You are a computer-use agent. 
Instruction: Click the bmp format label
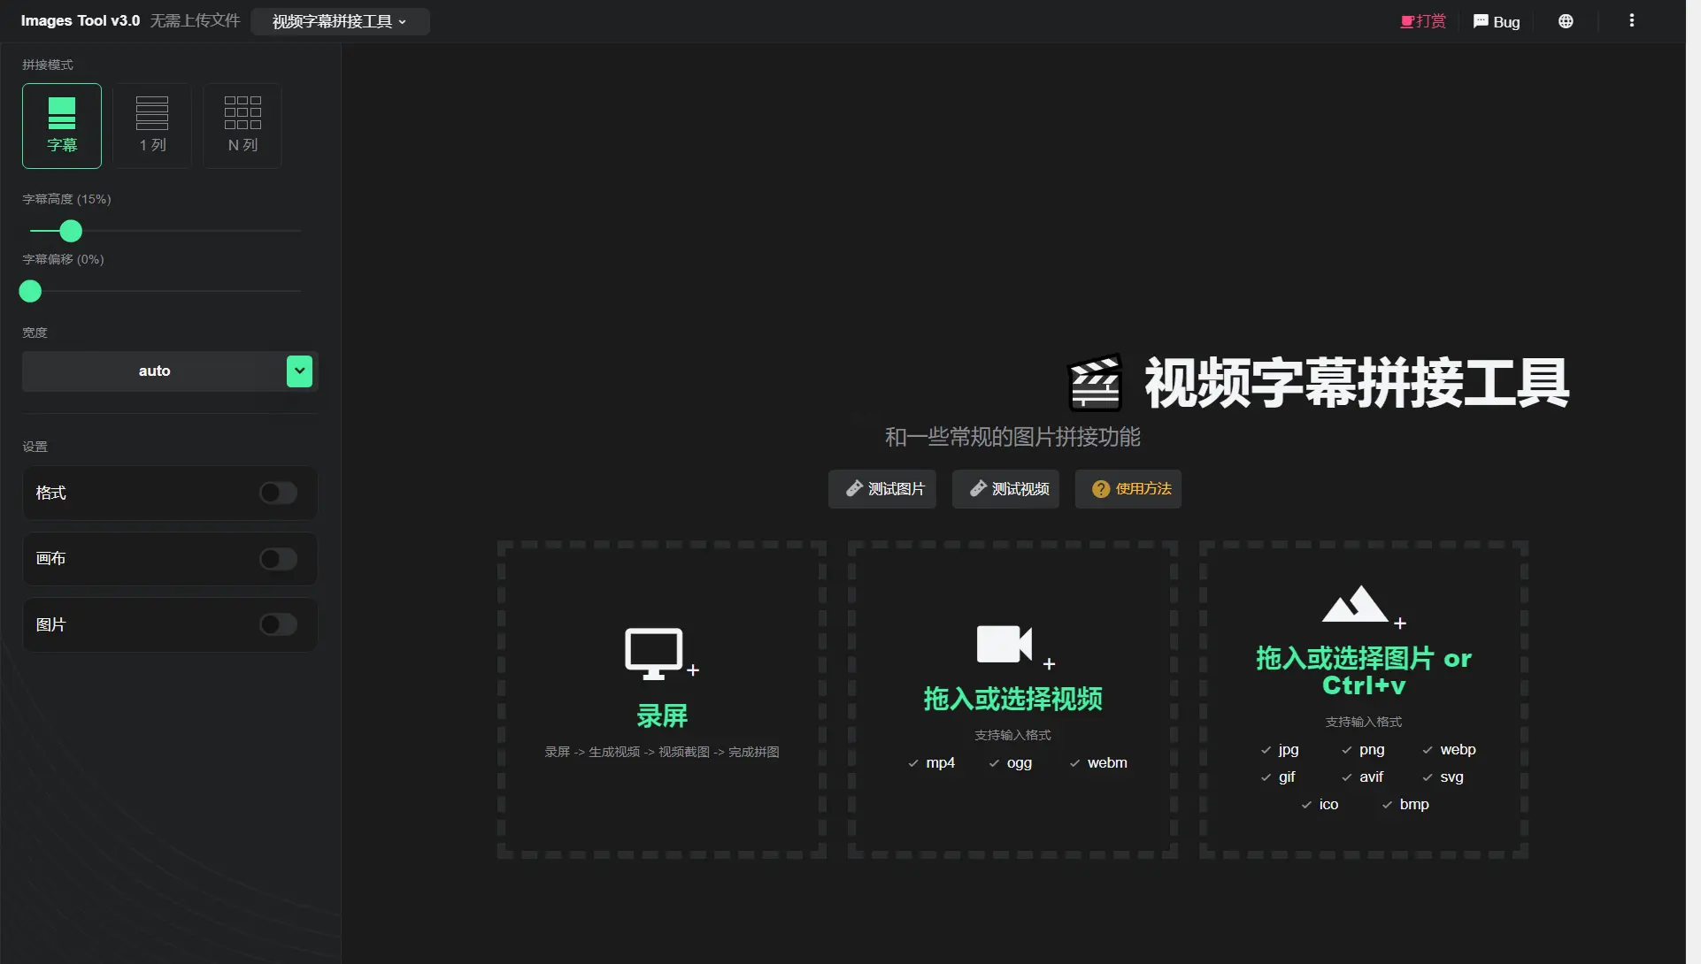[1414, 805]
